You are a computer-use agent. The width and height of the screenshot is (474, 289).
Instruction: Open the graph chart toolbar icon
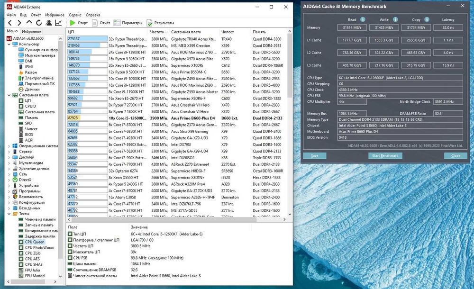click(x=58, y=23)
